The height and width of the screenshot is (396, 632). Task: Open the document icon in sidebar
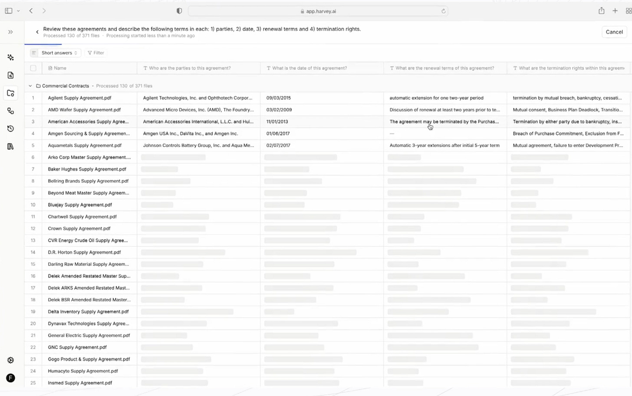click(x=10, y=75)
